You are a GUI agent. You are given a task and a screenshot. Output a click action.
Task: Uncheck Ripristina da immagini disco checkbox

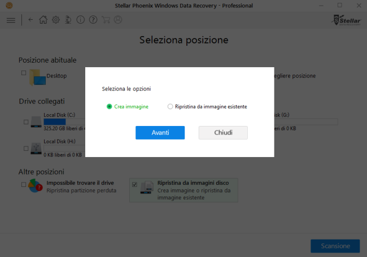[134, 184]
